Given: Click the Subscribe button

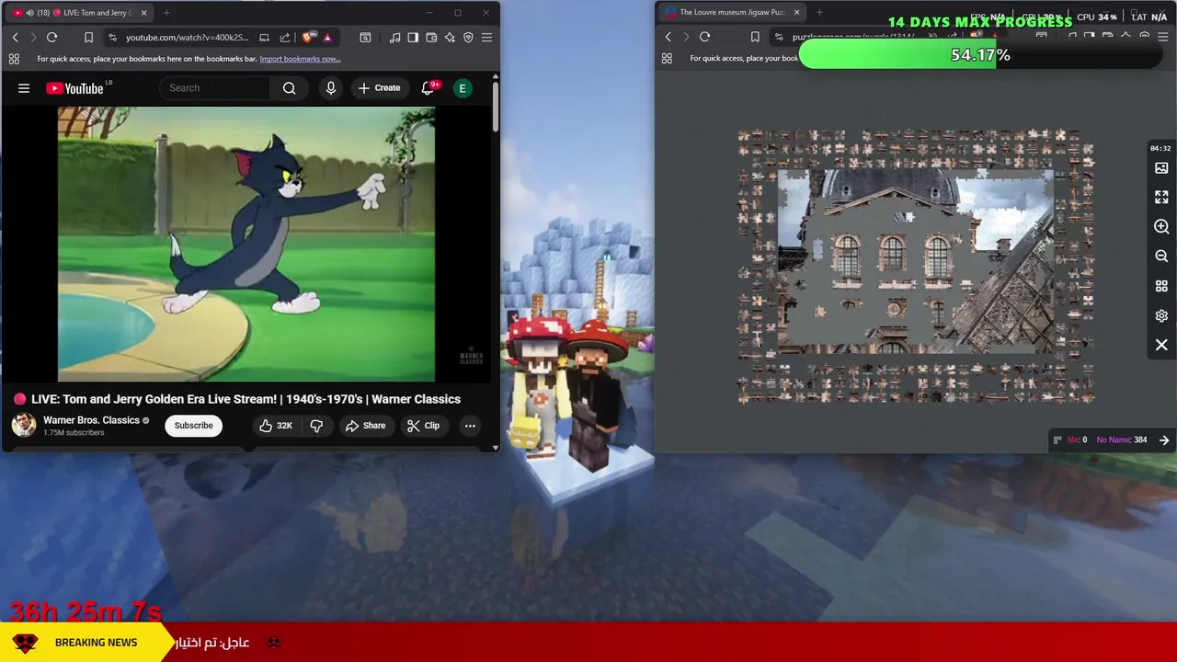Looking at the screenshot, I should click(x=193, y=426).
